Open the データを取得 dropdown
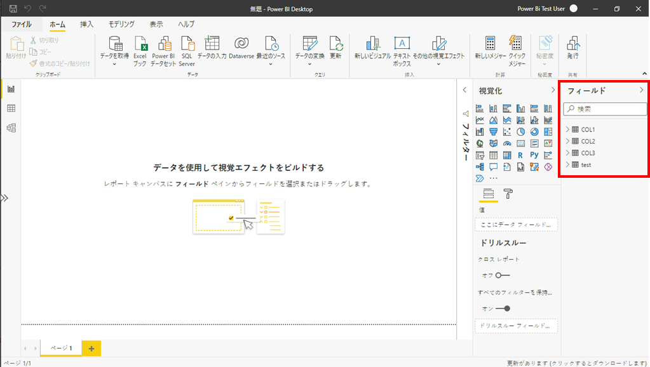This screenshot has width=650, height=367. (115, 63)
